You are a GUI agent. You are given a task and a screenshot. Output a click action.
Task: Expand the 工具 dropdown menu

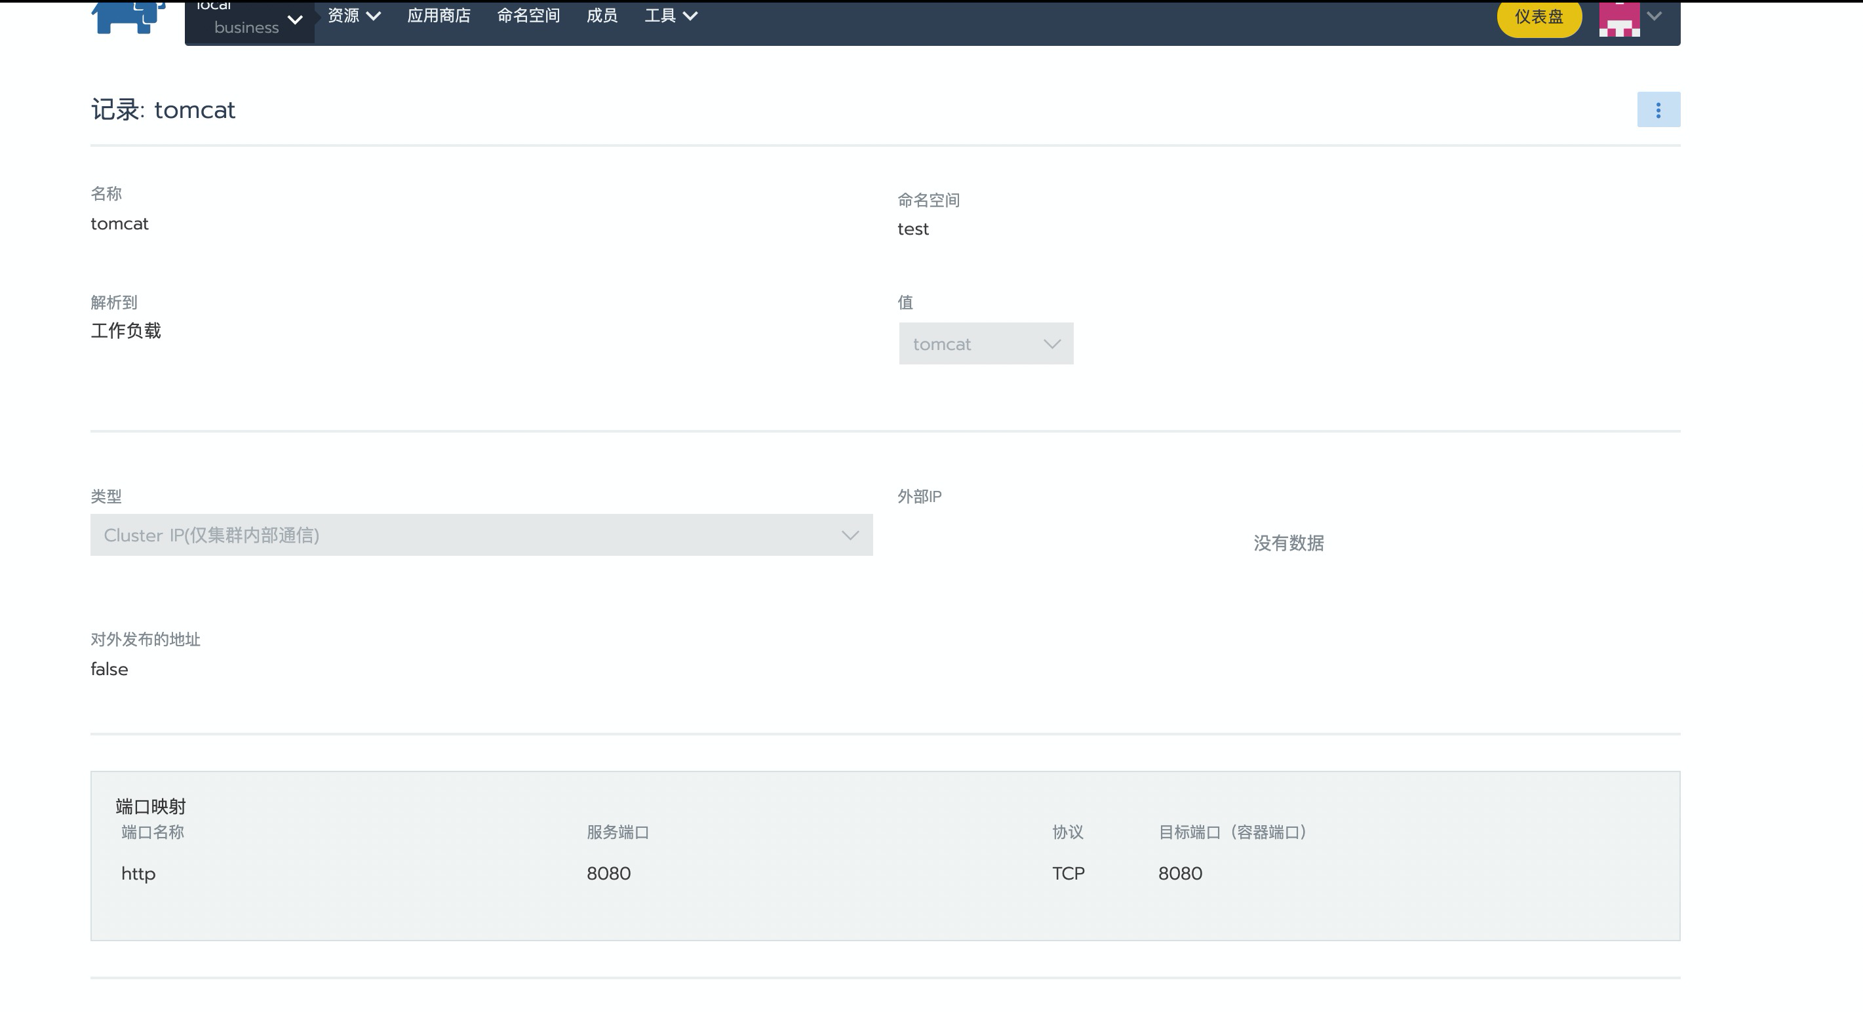(671, 16)
